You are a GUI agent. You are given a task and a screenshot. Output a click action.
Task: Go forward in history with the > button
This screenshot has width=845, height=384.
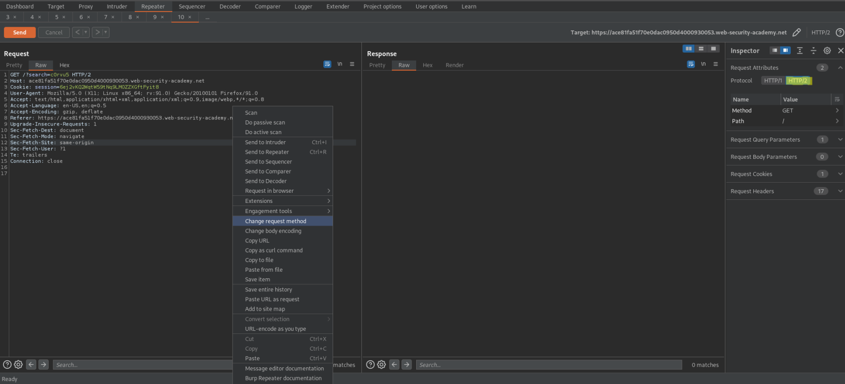pyautogui.click(x=98, y=32)
